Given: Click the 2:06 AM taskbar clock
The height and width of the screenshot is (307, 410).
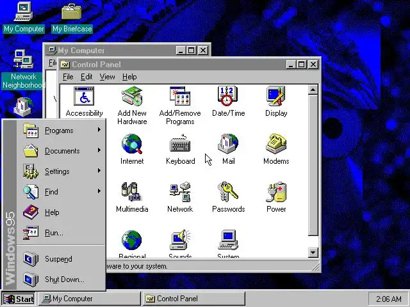Looking at the screenshot, I should [388, 299].
